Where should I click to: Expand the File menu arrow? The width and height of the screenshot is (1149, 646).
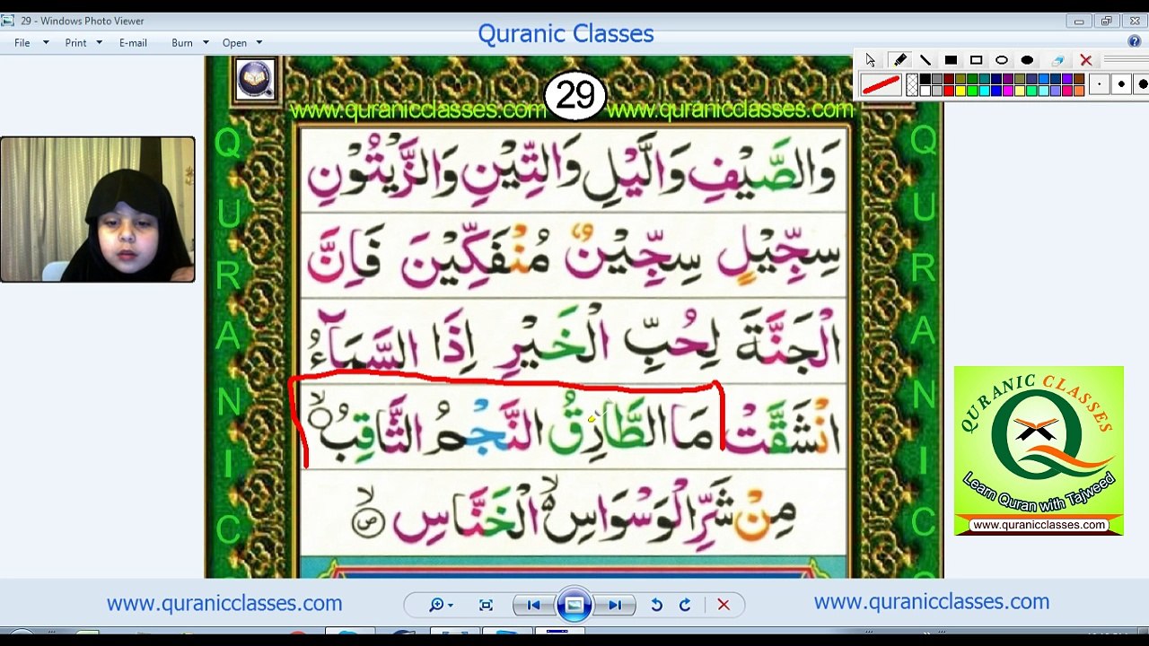[x=46, y=43]
